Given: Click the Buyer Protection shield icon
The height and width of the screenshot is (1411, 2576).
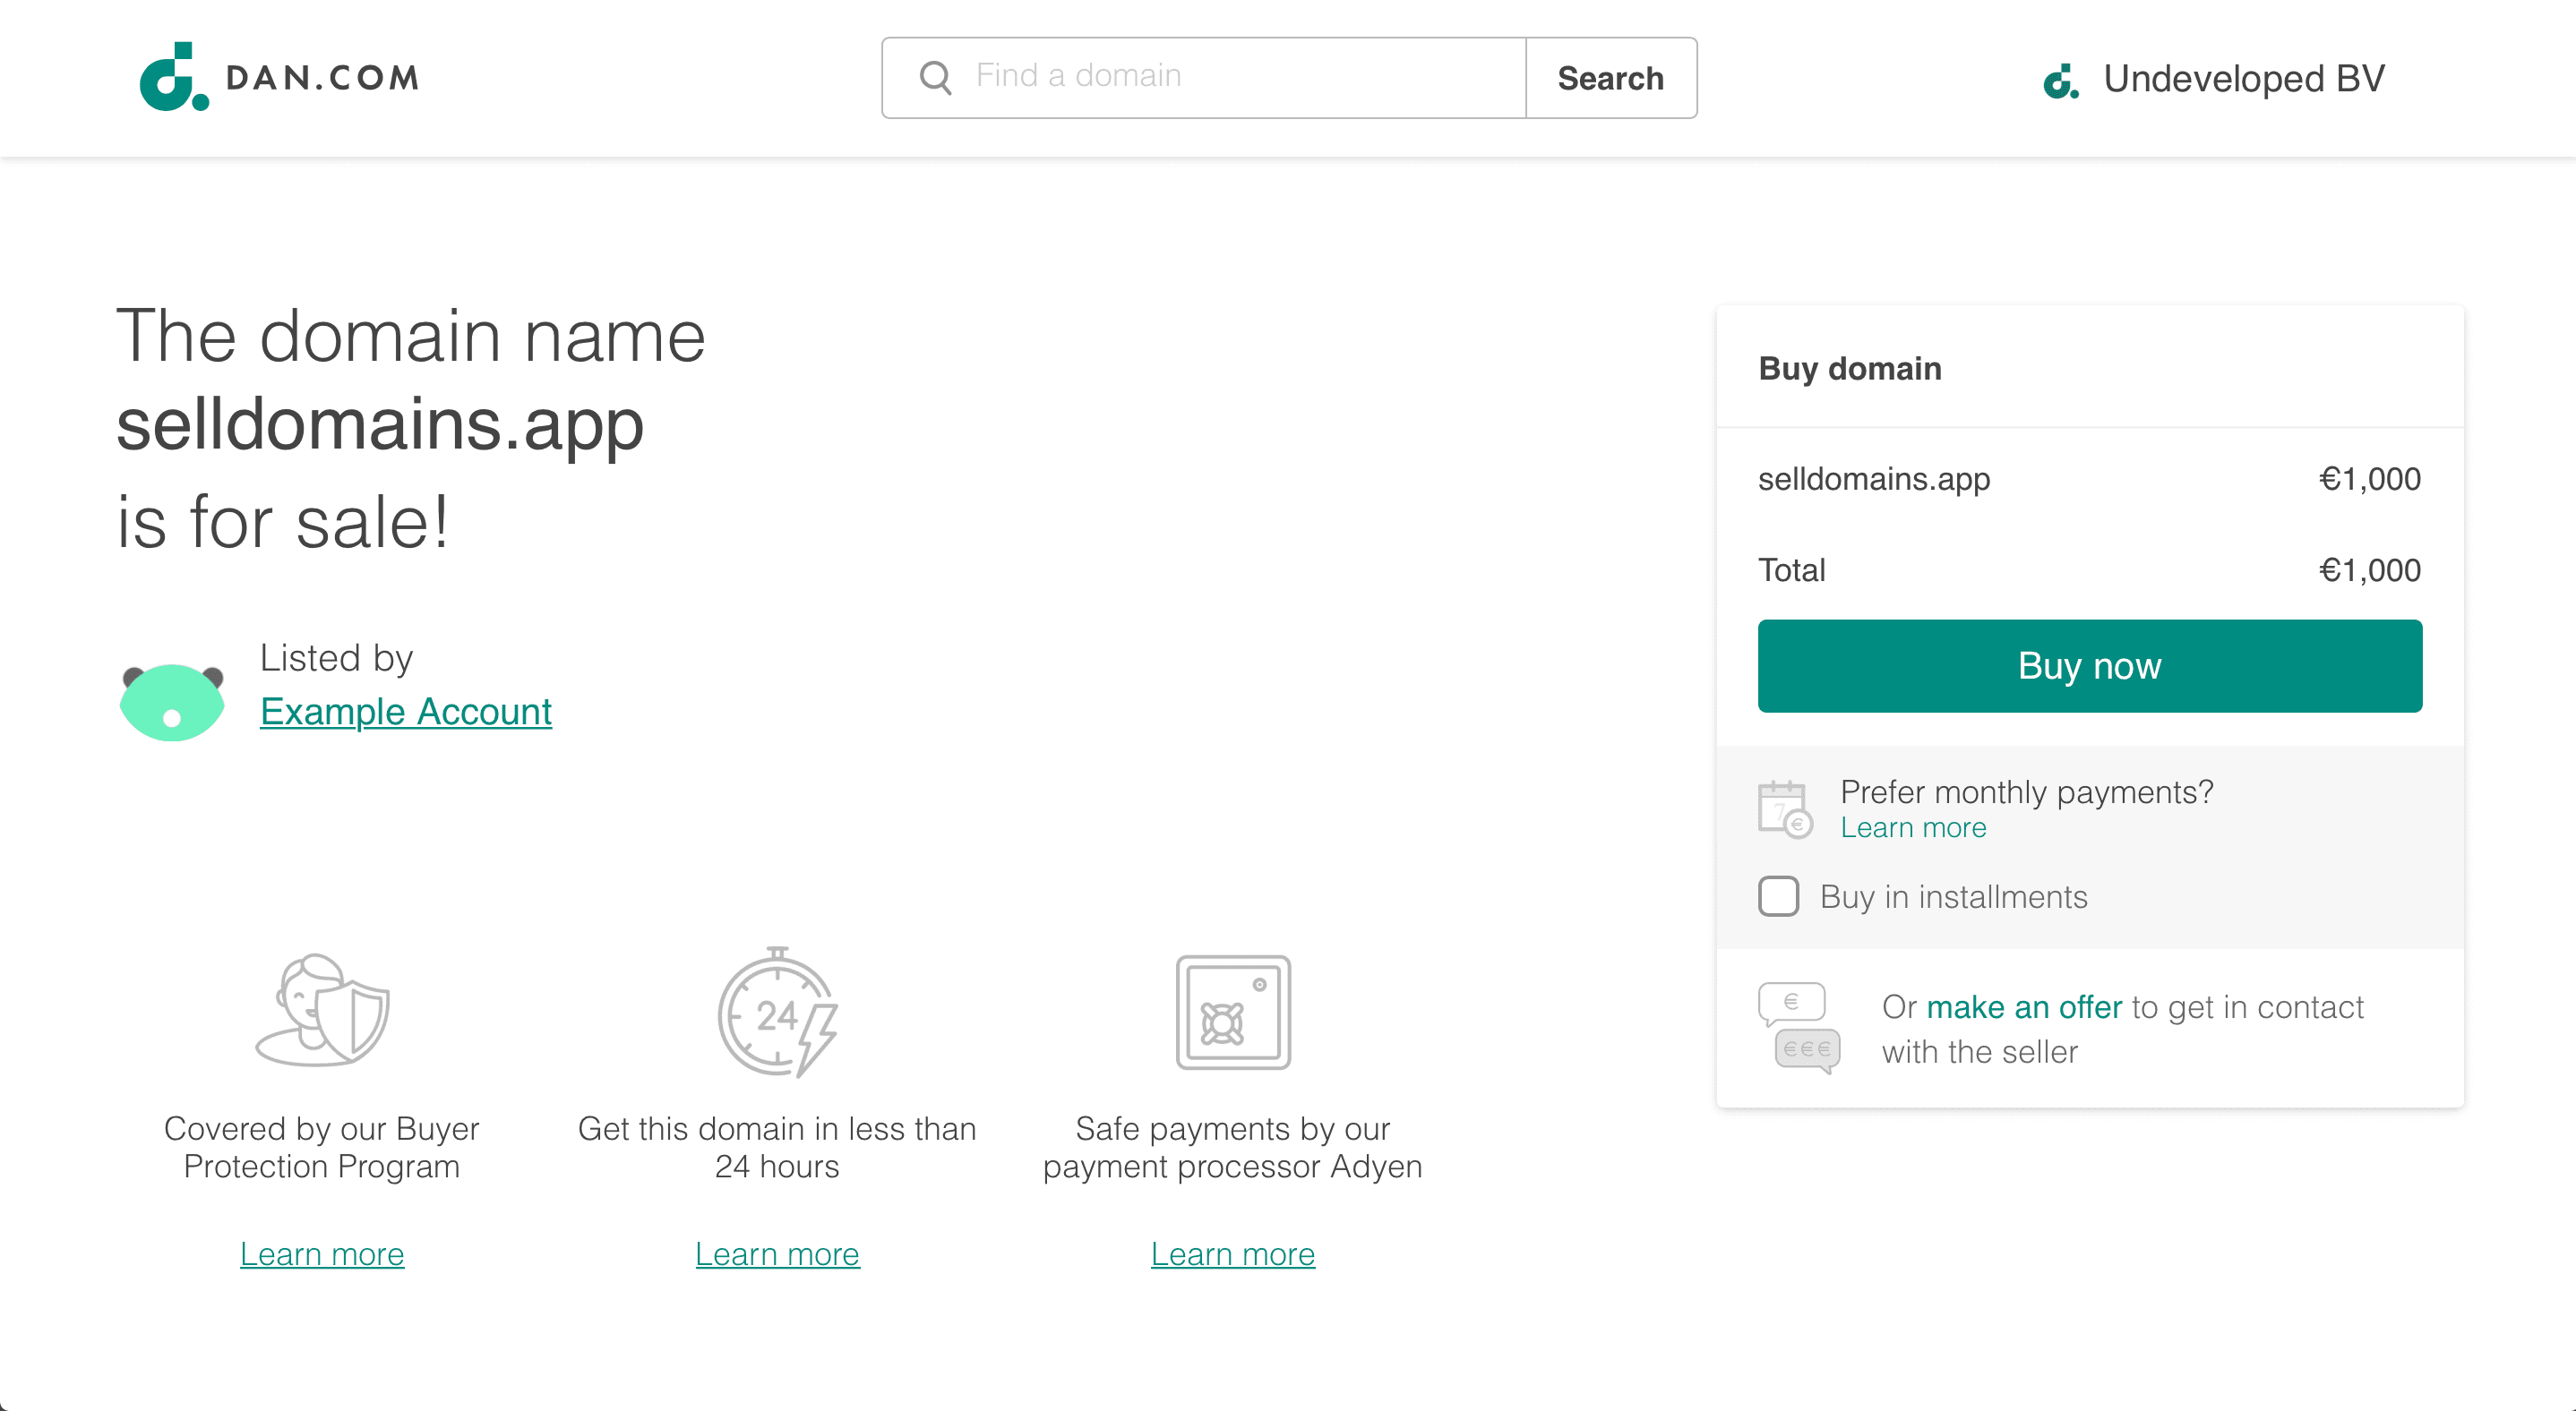Looking at the screenshot, I should point(322,1010).
